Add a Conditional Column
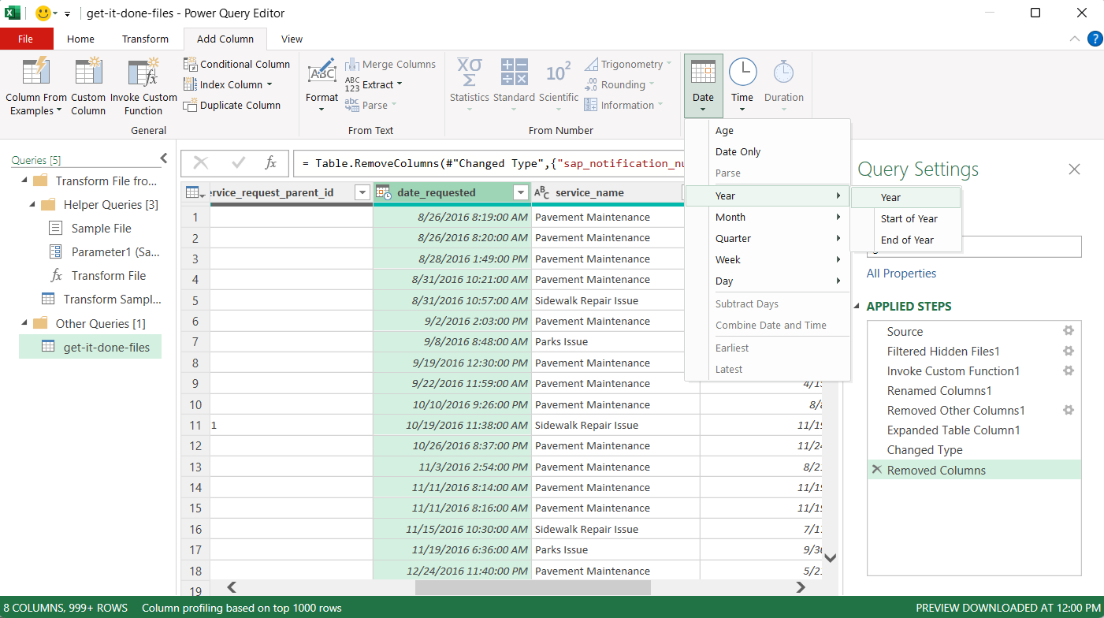The width and height of the screenshot is (1104, 618). point(237,64)
